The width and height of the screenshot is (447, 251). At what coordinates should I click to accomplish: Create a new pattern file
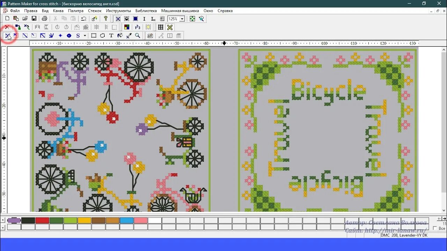pyautogui.click(x=7, y=18)
